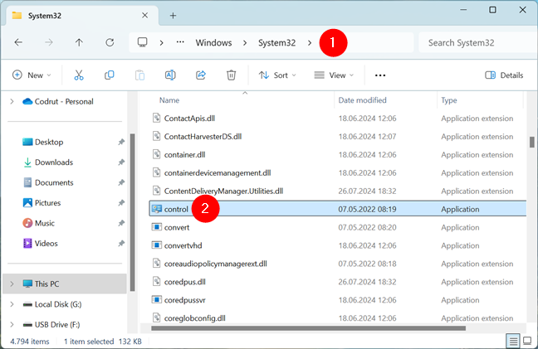Image resolution: width=538 pixels, height=349 pixels.
Task: Sort by the Date modified column
Action: [362, 100]
